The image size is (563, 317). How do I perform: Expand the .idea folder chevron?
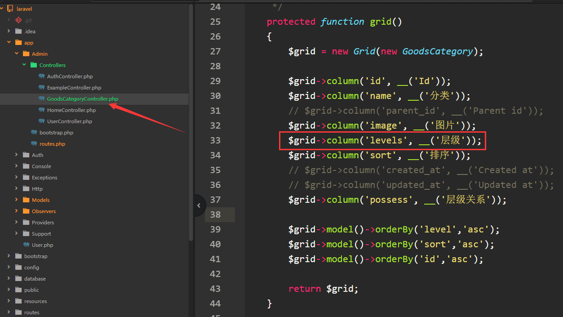[x=9, y=31]
